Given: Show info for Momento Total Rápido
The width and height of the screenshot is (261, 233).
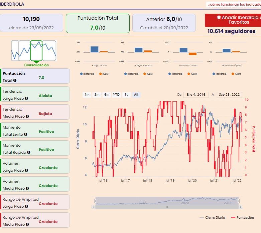Looking at the screenshot, I should 29,152.
